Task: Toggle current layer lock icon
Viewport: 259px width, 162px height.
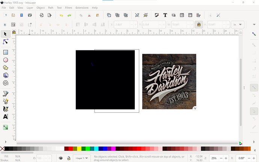Action: click(x=69, y=158)
